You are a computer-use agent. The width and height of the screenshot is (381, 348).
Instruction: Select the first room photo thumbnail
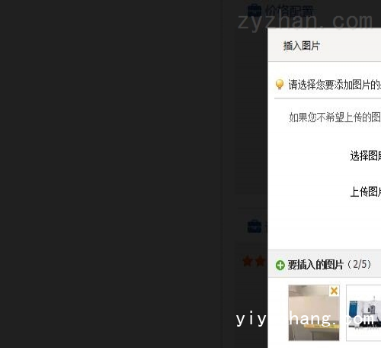pos(314,313)
